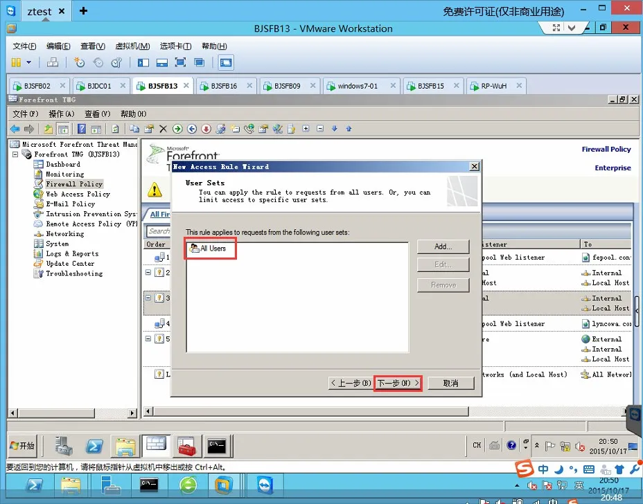Click the blue move-up arrow icon in TMG toolbar
The image size is (643, 504).
[x=349, y=129]
